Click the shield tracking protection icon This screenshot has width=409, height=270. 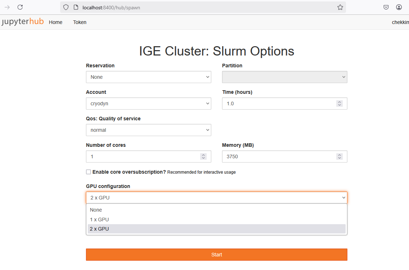point(66,7)
